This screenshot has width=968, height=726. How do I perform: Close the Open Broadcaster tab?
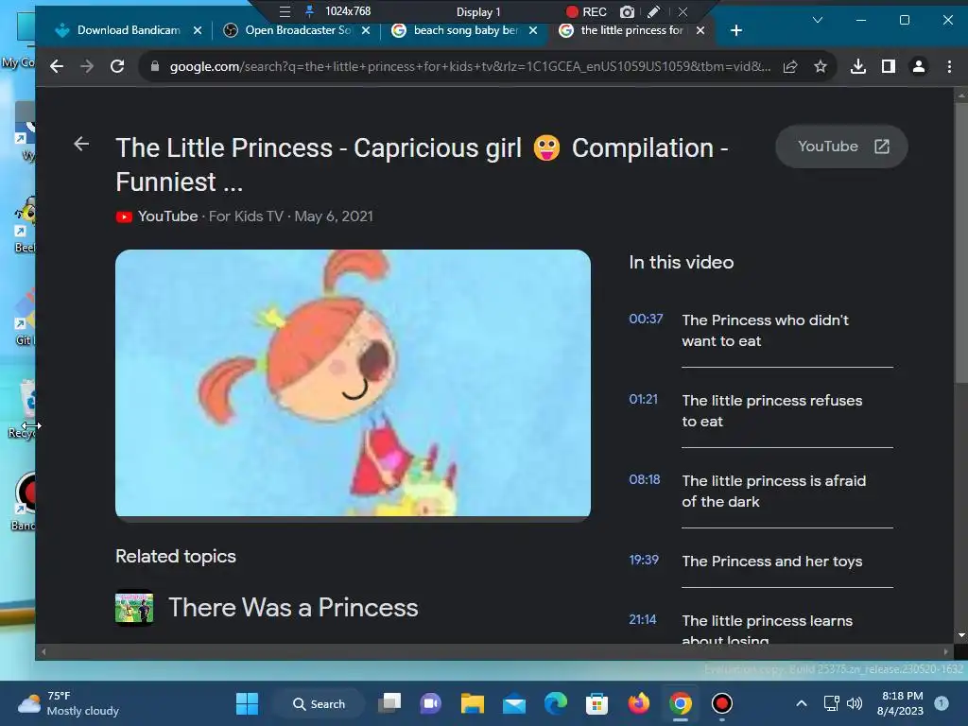pos(366,30)
